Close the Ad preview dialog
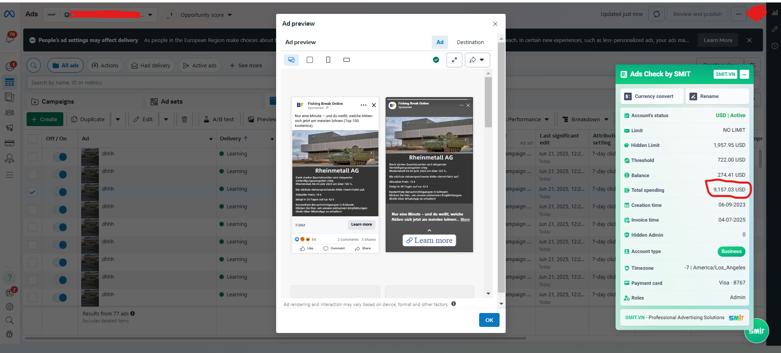This screenshot has height=353, width=781. pyautogui.click(x=495, y=24)
